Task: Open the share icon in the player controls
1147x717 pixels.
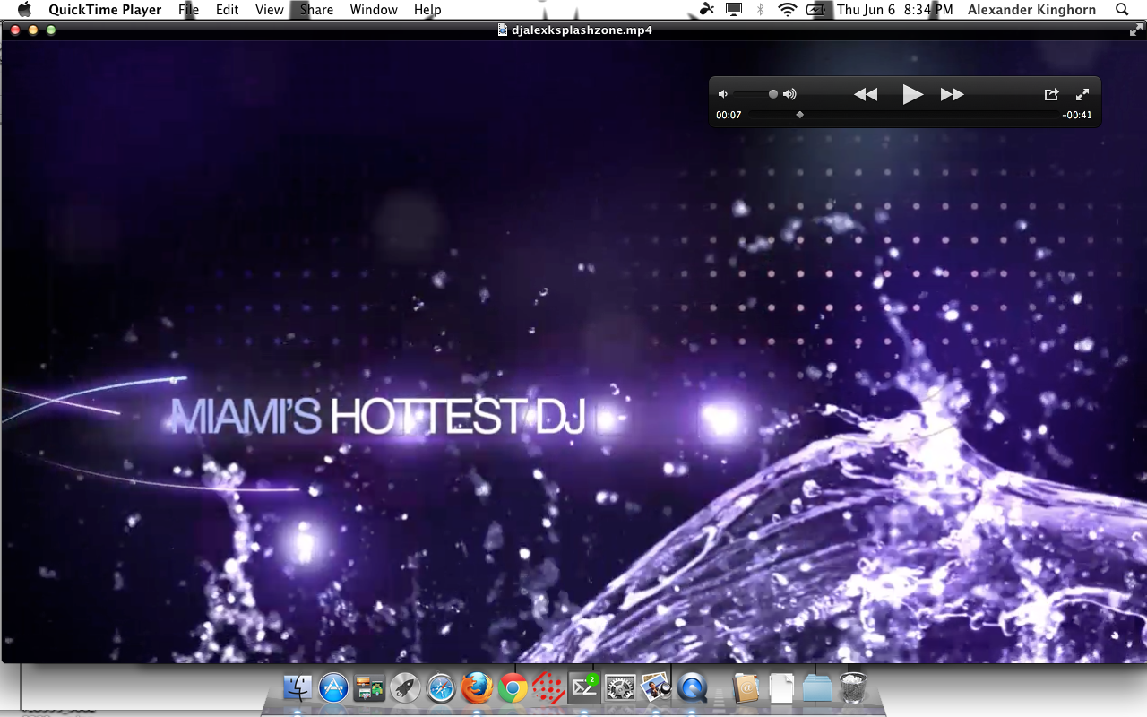Action: [1051, 94]
